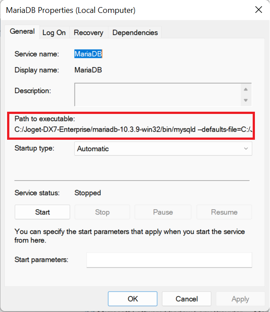Screen dimensions: 270x312
Task: Cancel the properties dialog
Action: pos(187,299)
